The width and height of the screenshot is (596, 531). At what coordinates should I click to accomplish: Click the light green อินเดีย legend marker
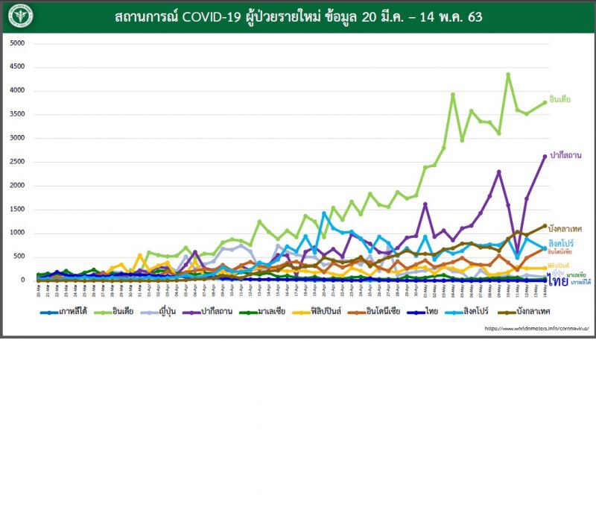(103, 312)
